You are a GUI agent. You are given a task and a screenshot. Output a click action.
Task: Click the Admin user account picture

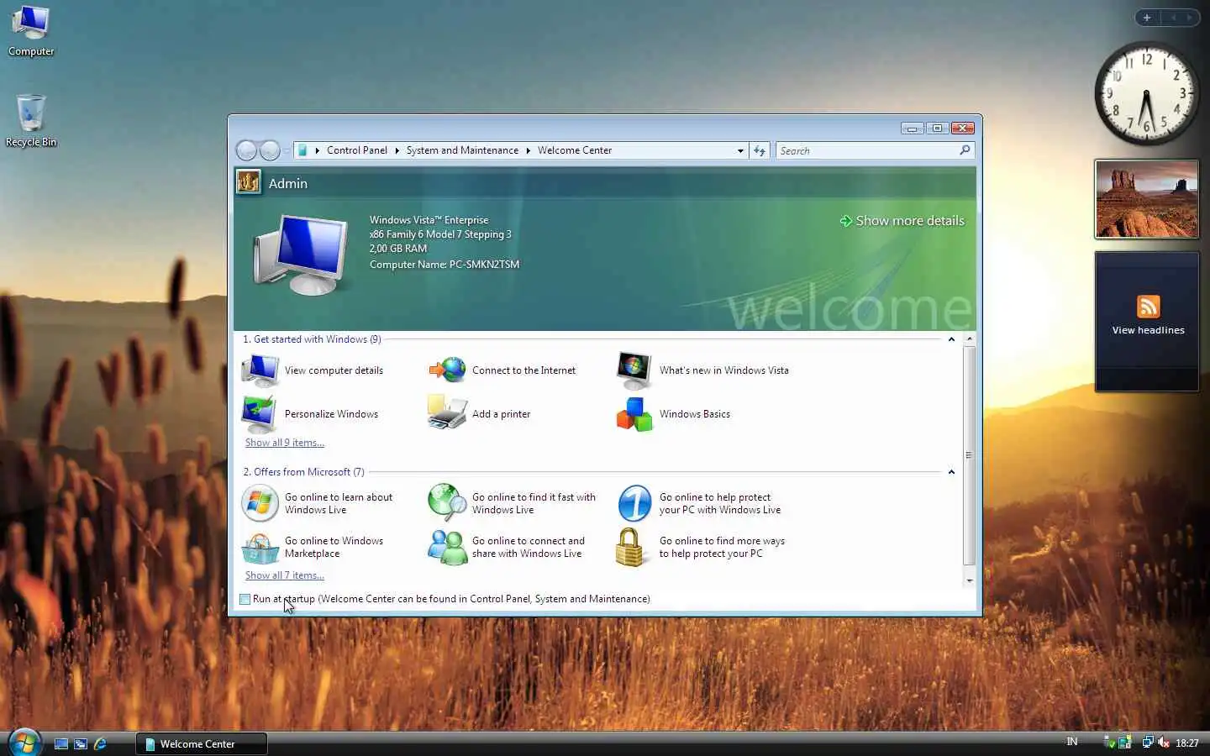click(x=248, y=181)
